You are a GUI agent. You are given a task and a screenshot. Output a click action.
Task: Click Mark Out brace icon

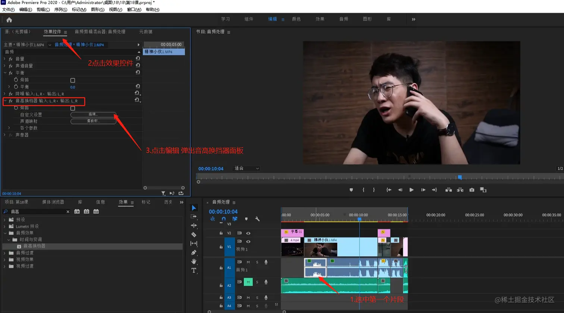coord(374,190)
